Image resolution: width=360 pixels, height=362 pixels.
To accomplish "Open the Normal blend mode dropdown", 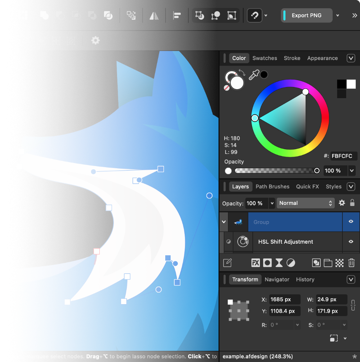I will click(305, 203).
